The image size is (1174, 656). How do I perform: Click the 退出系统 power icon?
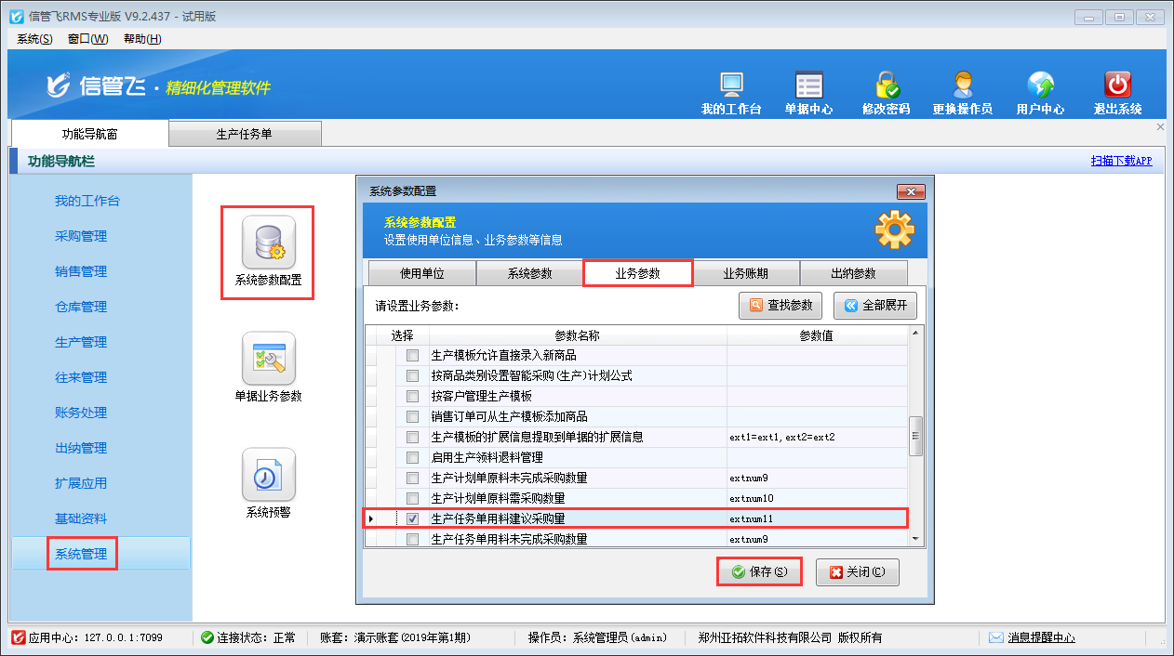(1117, 85)
